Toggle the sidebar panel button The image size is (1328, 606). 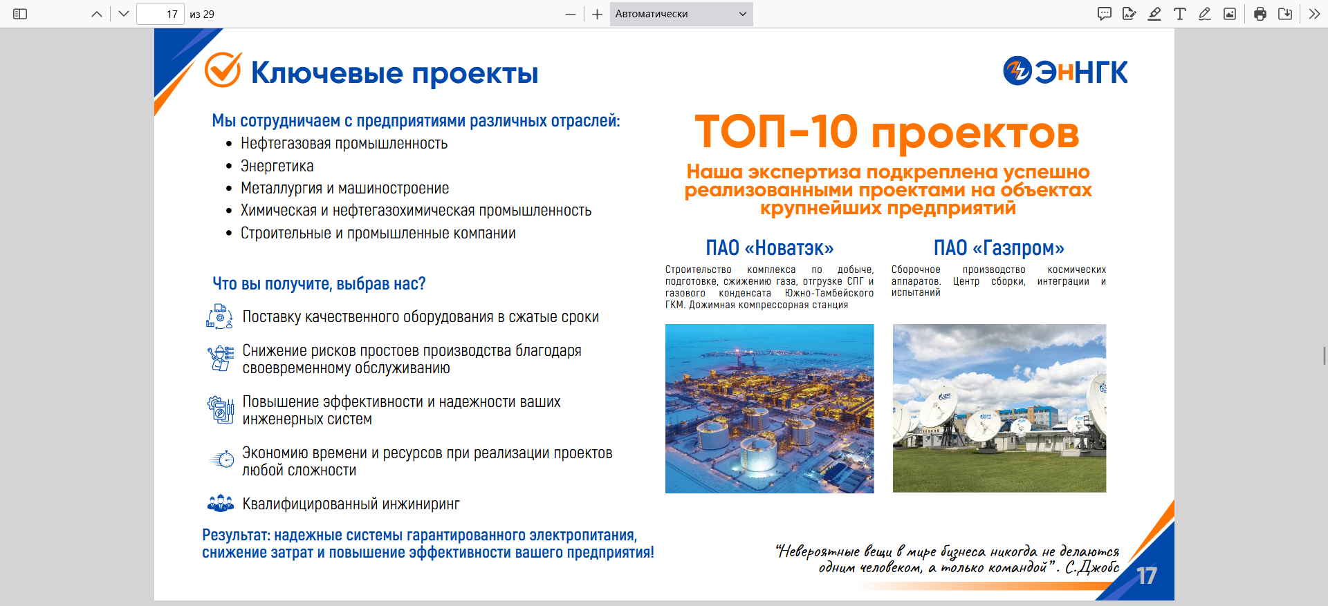[x=20, y=14]
